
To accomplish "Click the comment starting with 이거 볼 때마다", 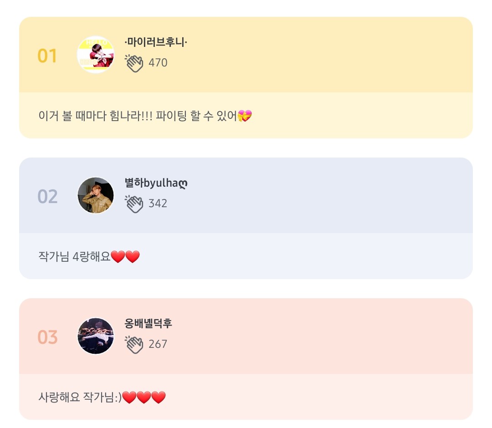I will [138, 116].
